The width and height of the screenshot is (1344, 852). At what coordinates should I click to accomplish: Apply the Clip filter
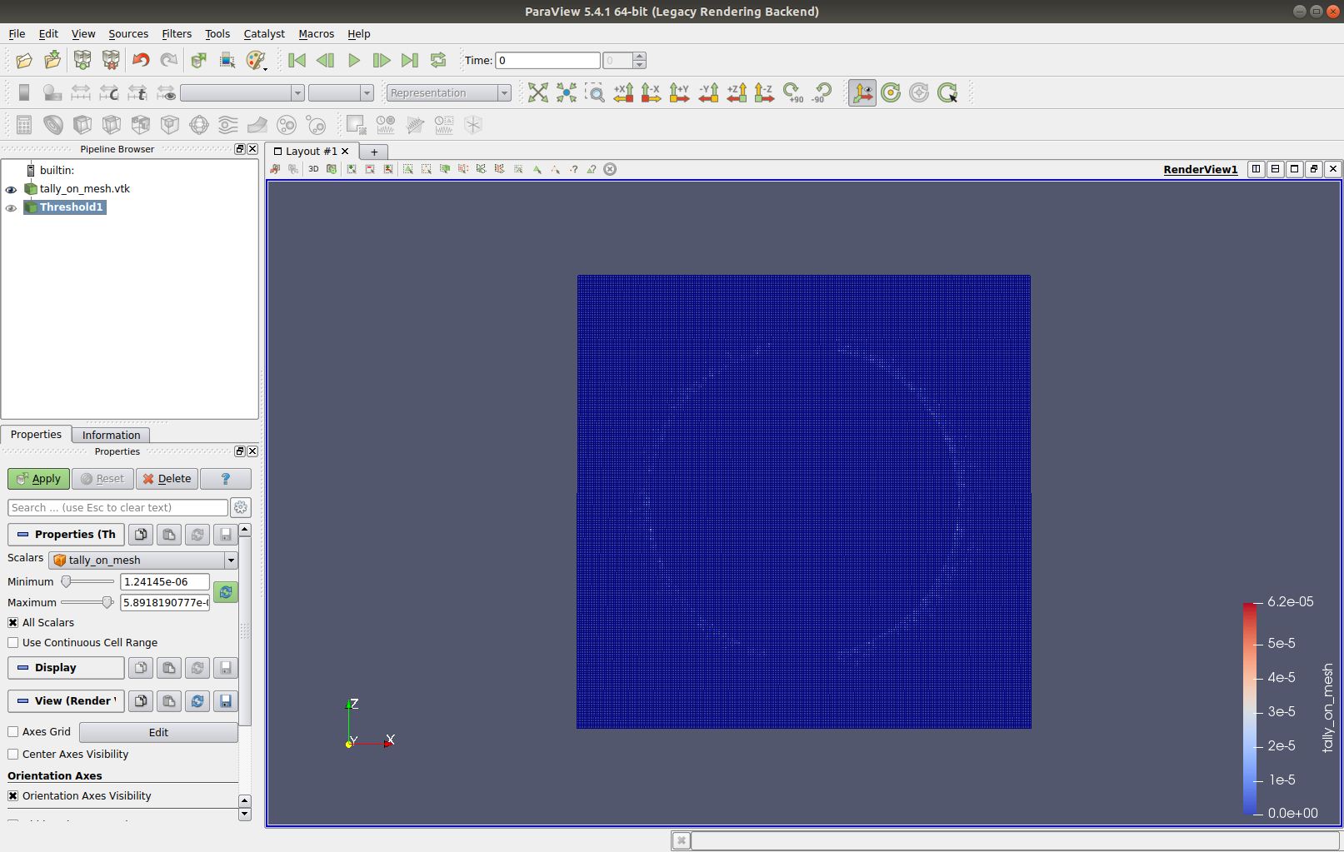click(x=82, y=125)
